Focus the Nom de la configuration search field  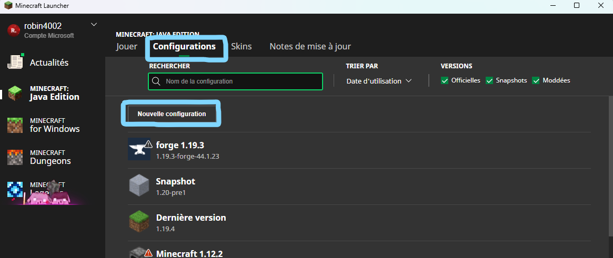[235, 81]
